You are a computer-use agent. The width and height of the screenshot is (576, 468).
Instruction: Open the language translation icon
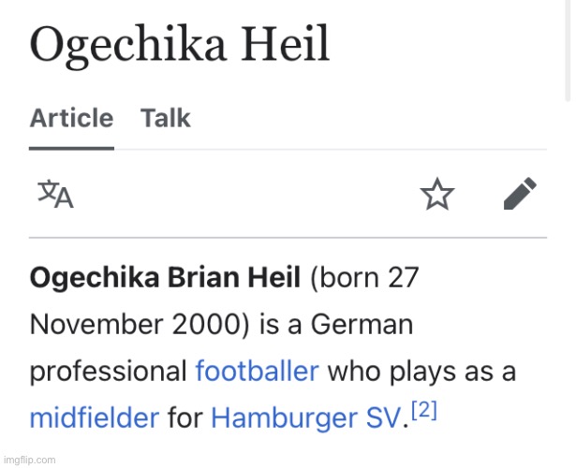click(55, 194)
